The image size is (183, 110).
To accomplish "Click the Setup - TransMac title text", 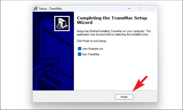I will point(50,9).
